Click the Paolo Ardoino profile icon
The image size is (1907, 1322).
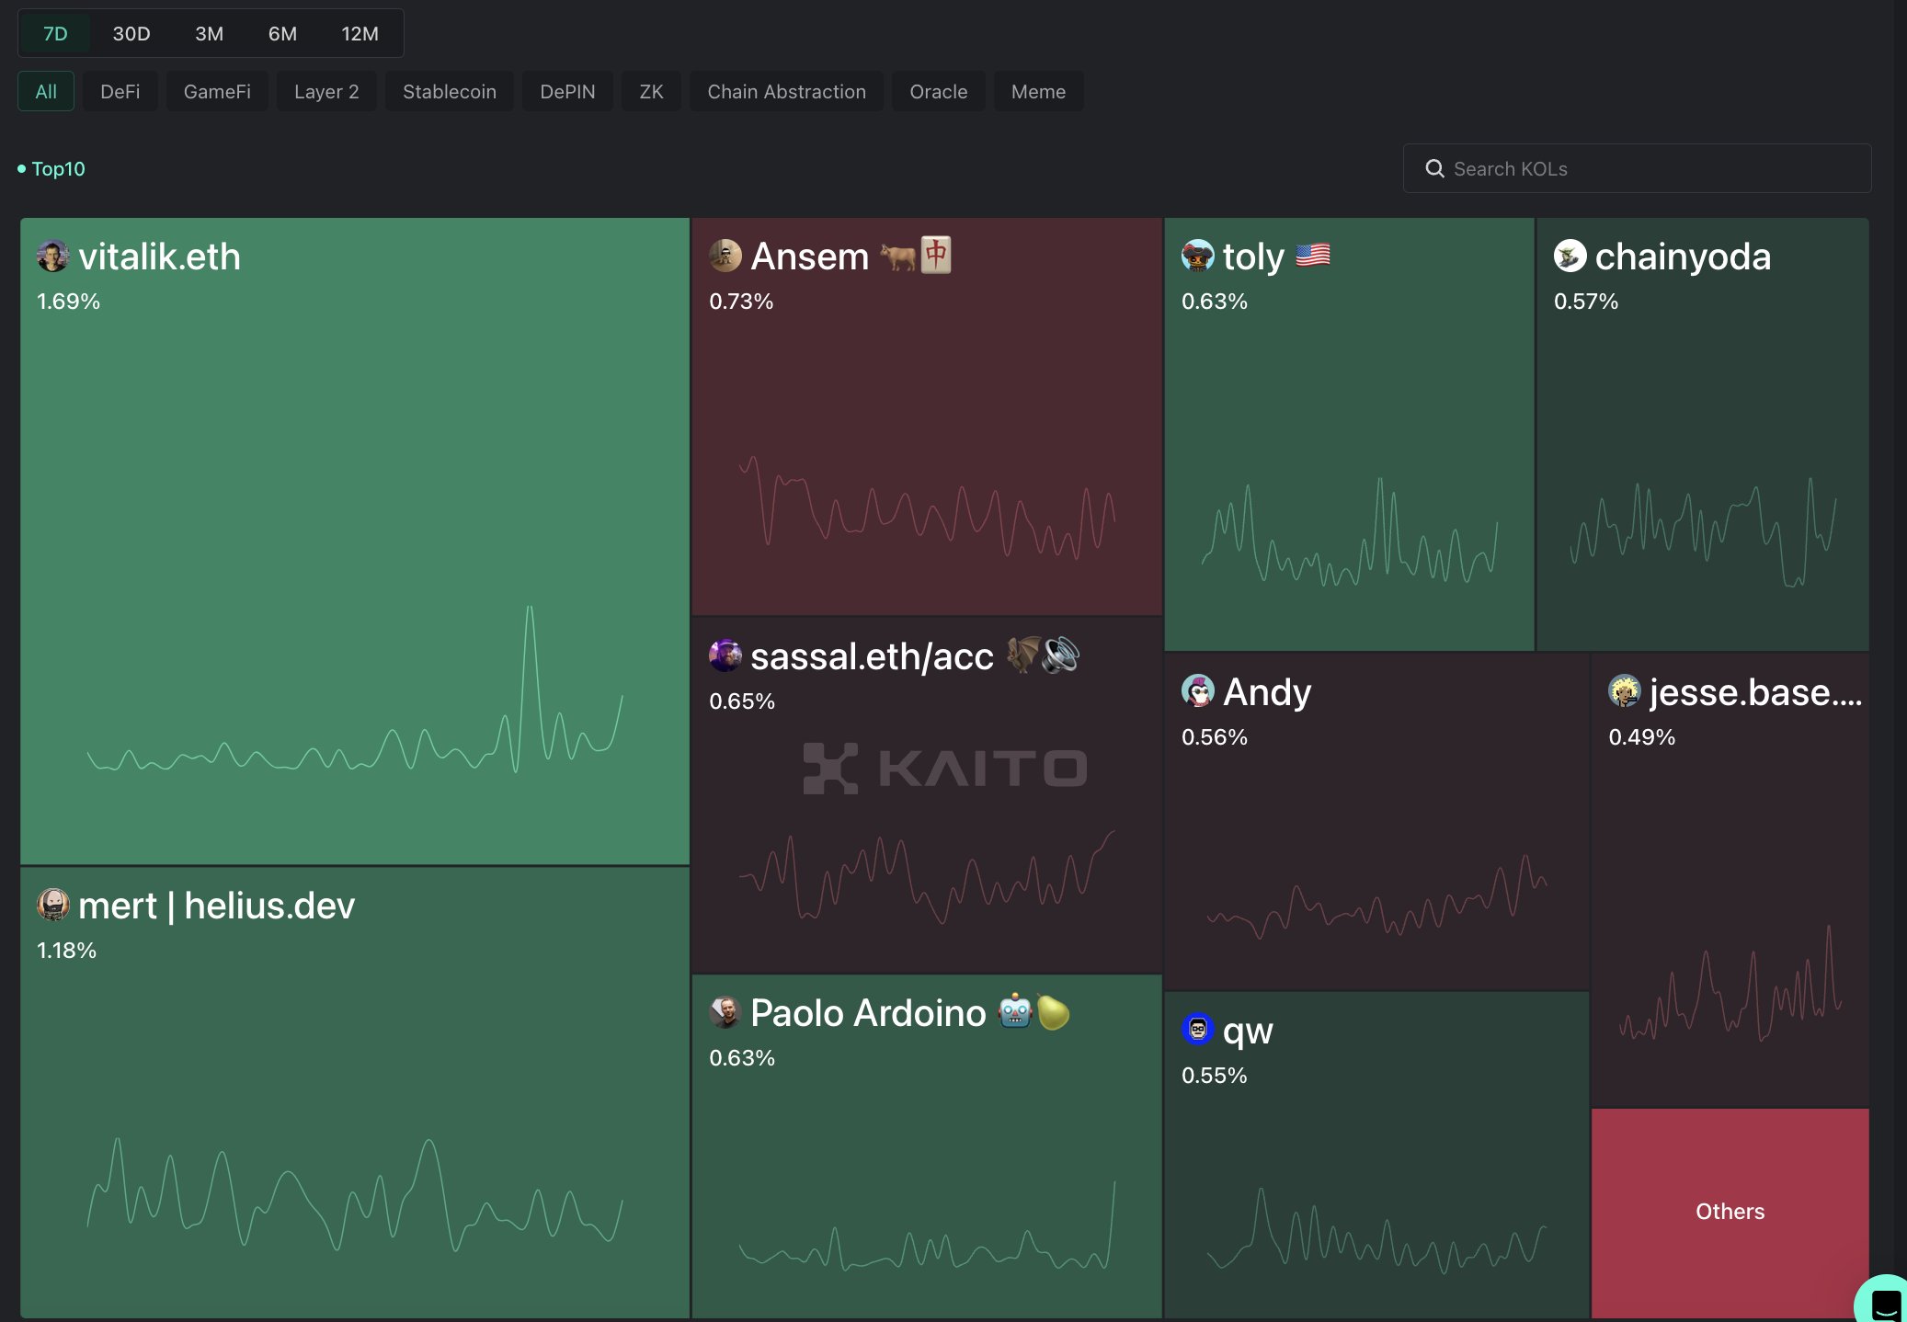coord(725,1010)
